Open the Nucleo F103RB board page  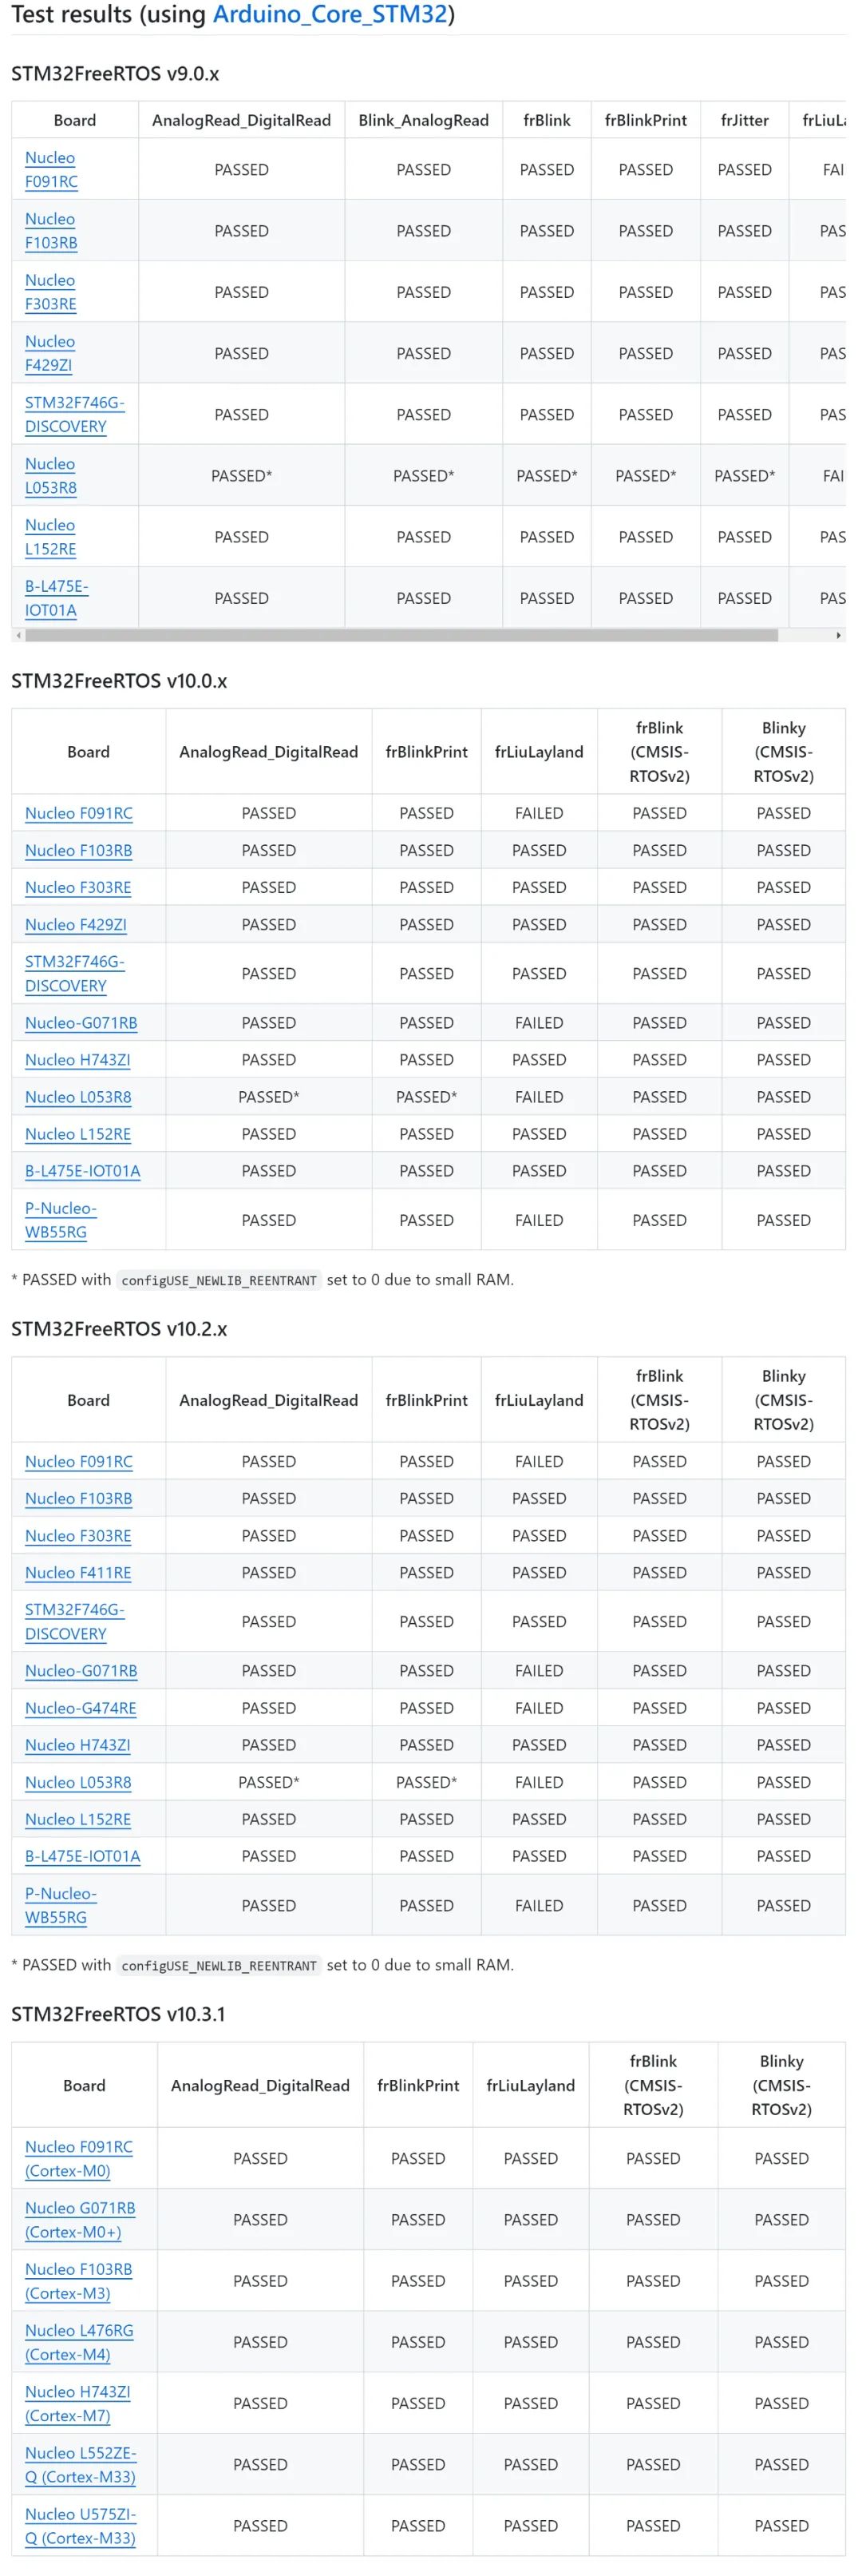50,230
